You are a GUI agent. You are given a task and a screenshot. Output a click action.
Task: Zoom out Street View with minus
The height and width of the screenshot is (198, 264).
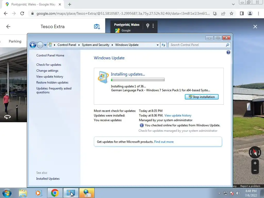pos(255,170)
